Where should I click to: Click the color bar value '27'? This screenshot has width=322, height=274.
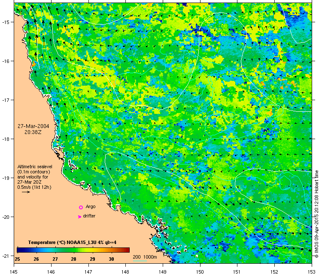(x=55, y=259)
